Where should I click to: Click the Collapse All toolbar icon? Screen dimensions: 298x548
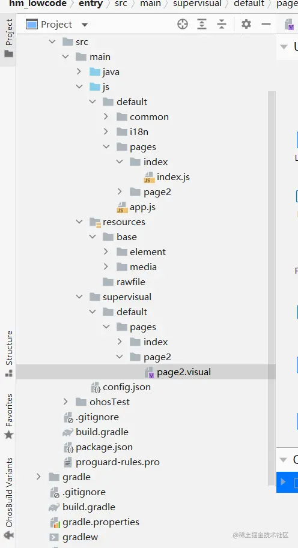pos(222,24)
